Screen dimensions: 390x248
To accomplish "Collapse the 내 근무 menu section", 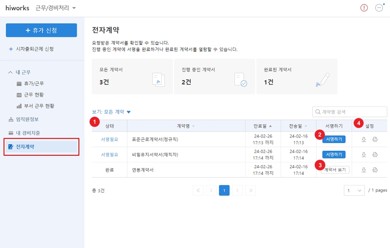I will click(x=11, y=72).
